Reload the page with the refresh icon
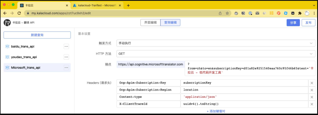 point(19,13)
